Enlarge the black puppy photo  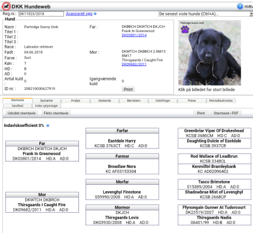pyautogui.click(x=209, y=53)
